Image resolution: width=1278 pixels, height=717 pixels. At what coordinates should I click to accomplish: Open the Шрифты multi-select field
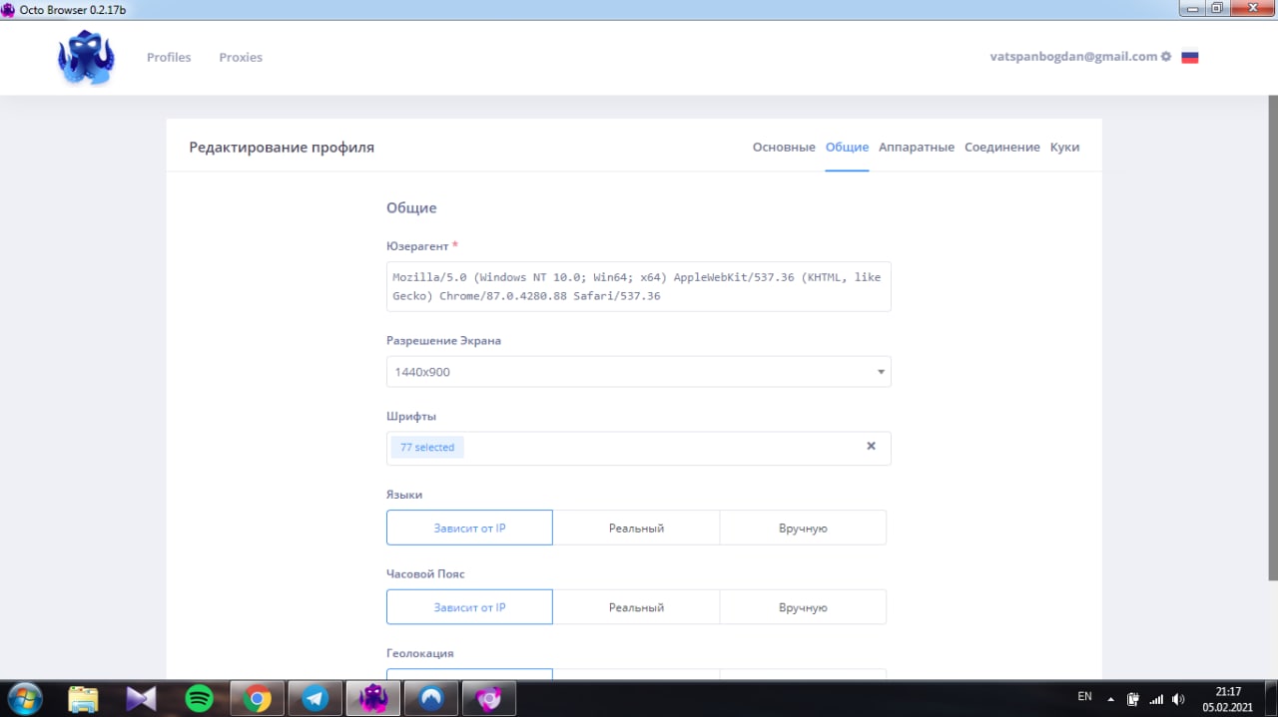click(639, 448)
